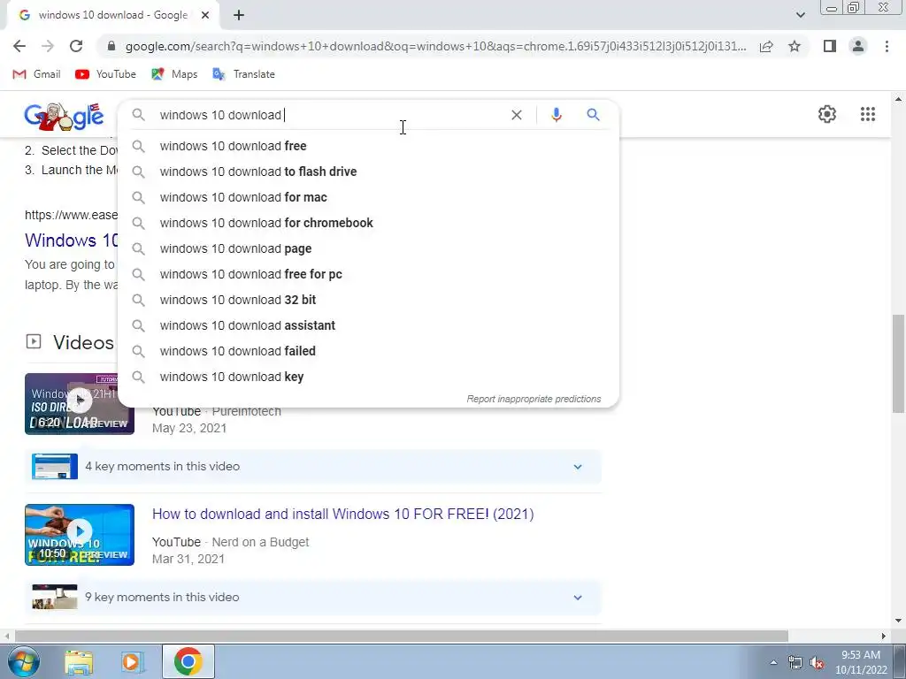Image resolution: width=906 pixels, height=679 pixels.
Task: Click 'Report inappropriate predictions' link
Action: coord(534,399)
